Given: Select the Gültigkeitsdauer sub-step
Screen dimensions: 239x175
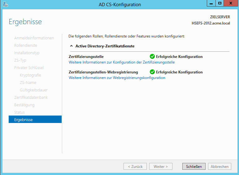Looking at the screenshot, I should [x=34, y=90].
